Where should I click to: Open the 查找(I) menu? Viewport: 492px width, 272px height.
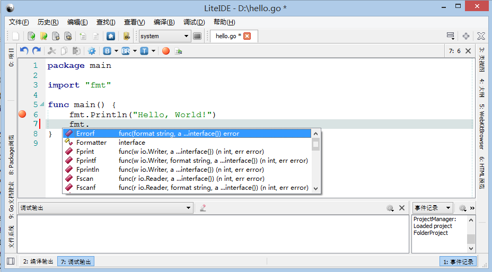point(106,22)
